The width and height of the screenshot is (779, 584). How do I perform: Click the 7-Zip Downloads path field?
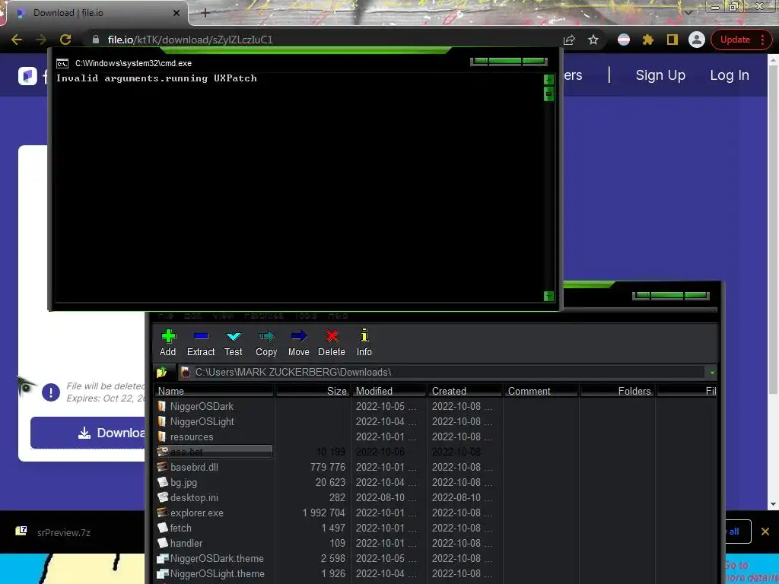point(442,372)
